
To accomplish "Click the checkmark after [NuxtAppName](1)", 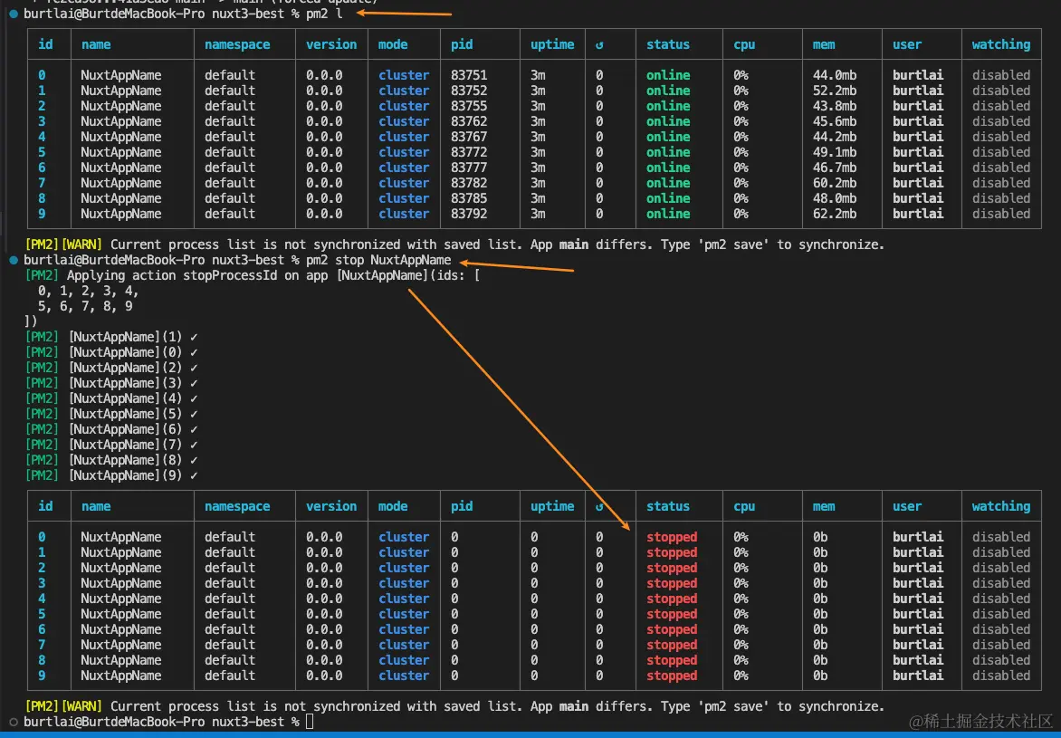I will point(194,337).
